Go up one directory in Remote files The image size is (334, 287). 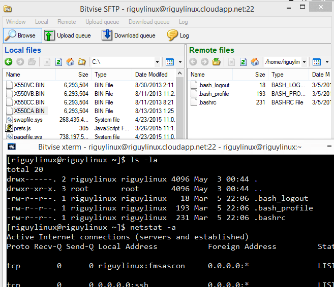[216, 62]
